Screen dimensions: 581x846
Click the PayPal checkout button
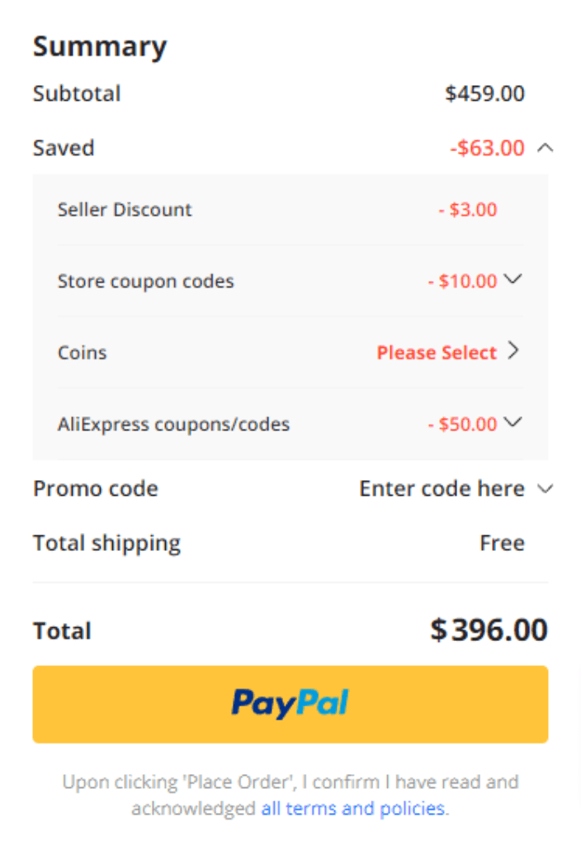click(290, 704)
